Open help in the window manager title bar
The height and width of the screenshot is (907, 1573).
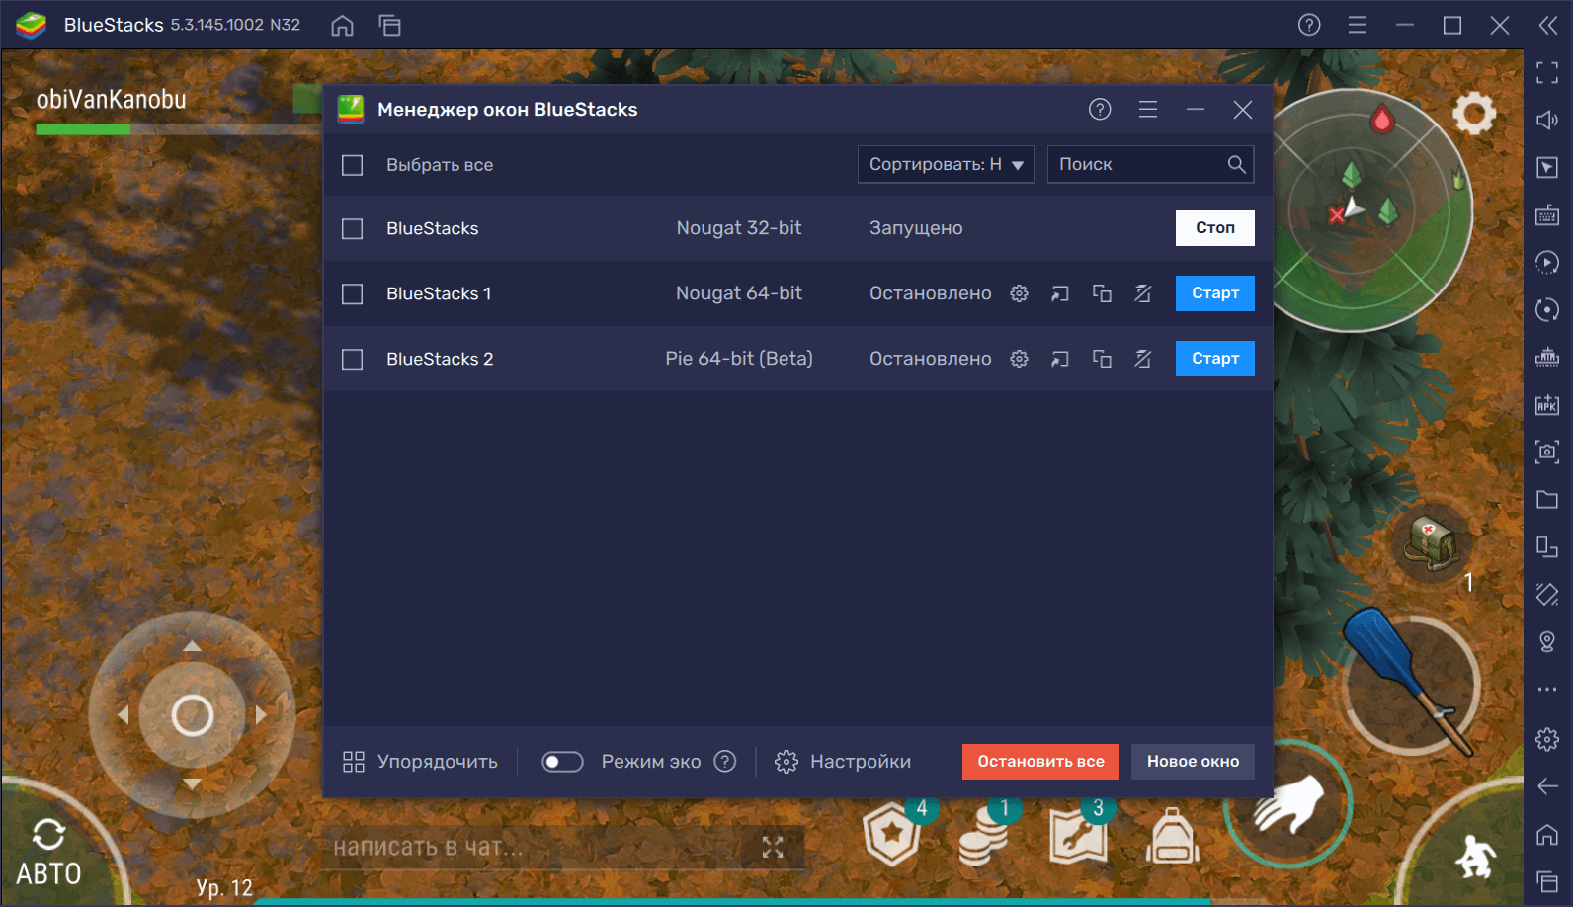[1100, 110]
